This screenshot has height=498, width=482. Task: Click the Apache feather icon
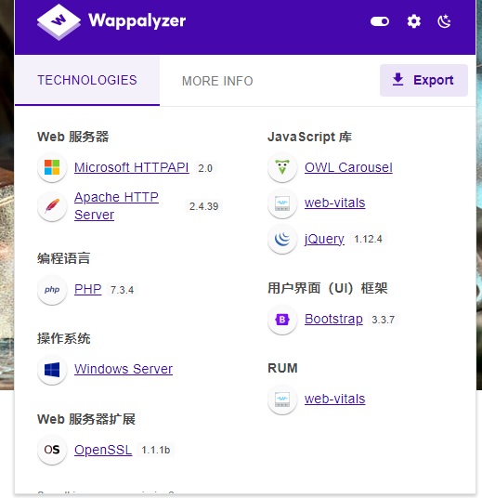click(52, 206)
